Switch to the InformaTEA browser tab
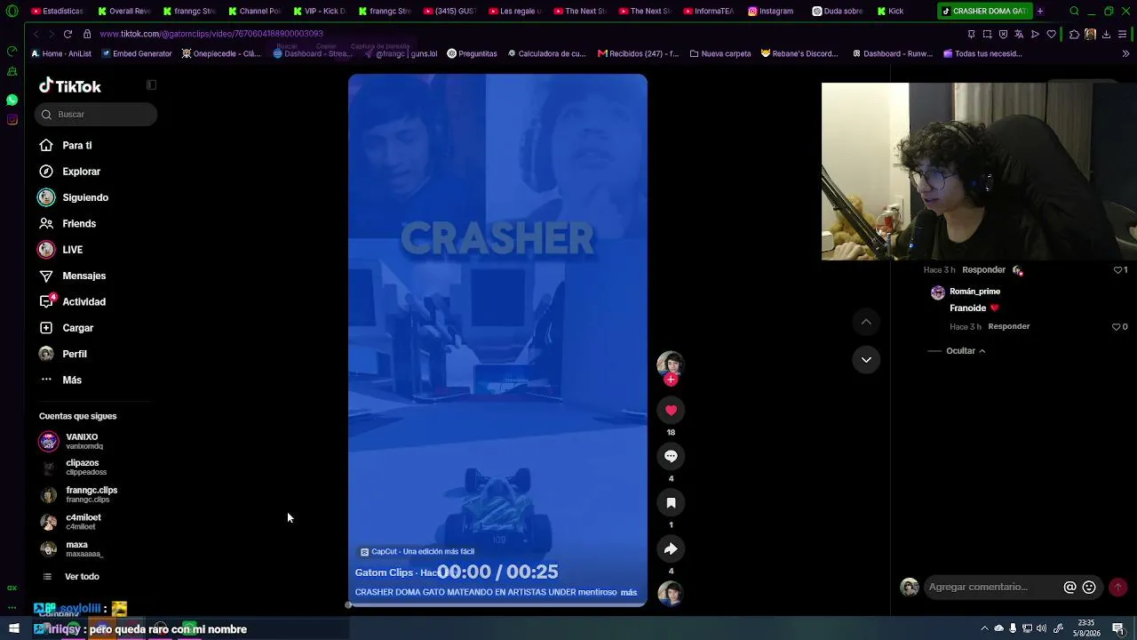The width and height of the screenshot is (1137, 640). (708, 12)
